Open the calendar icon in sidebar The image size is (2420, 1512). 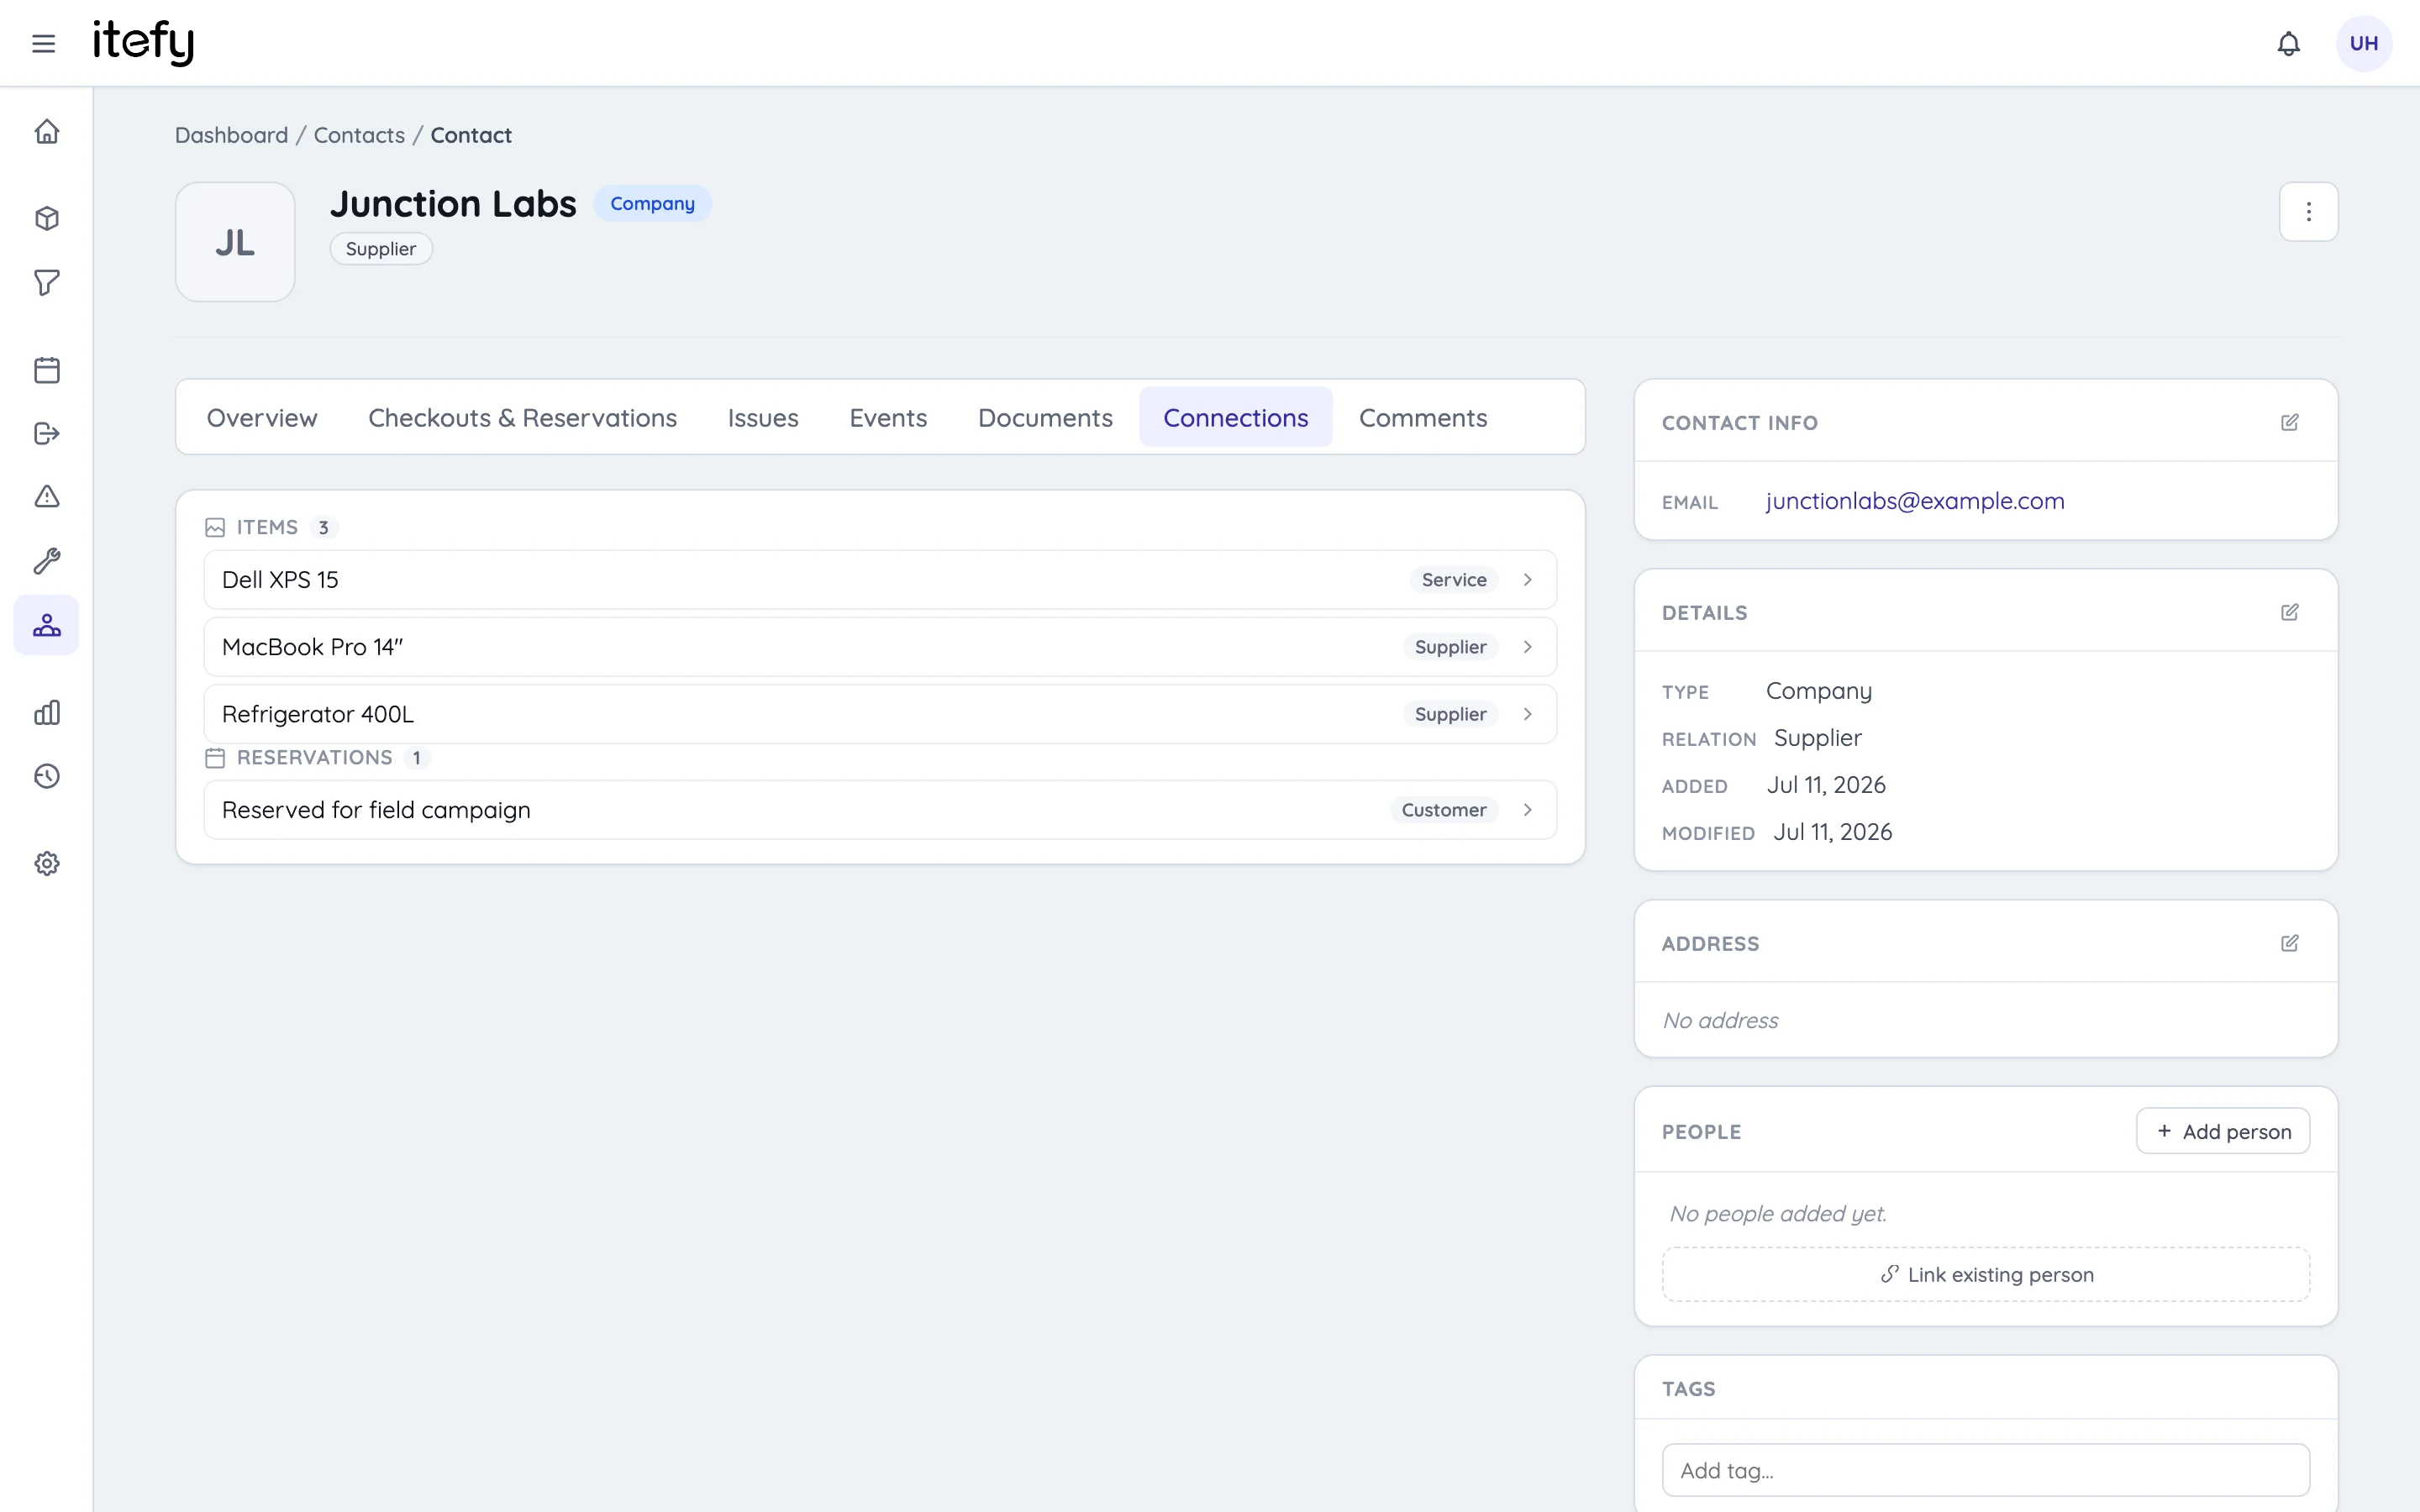(x=47, y=370)
